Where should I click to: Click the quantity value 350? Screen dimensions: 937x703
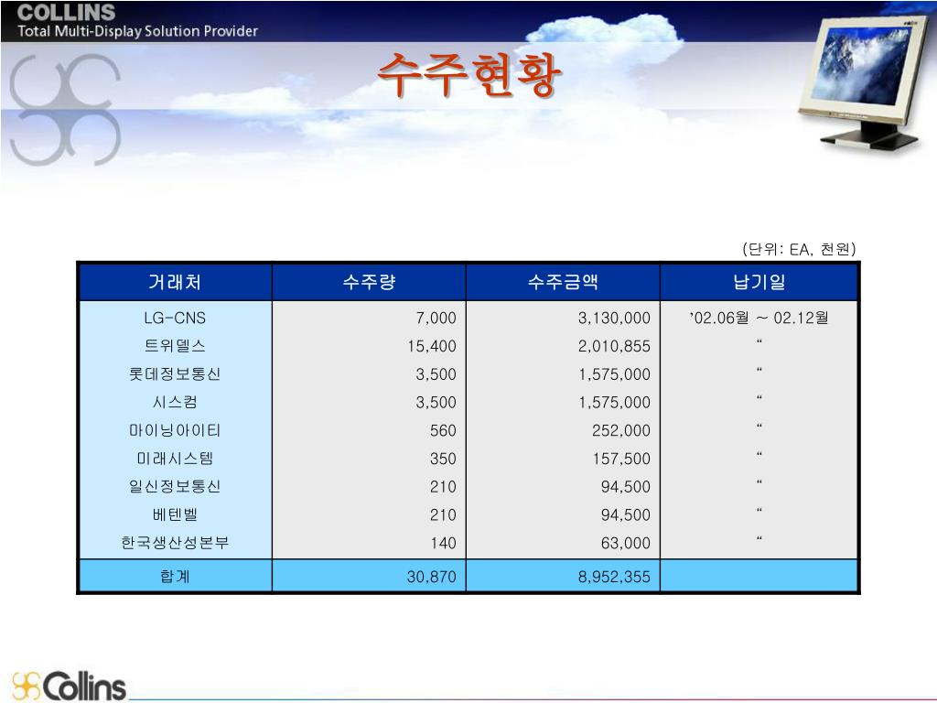(x=443, y=459)
